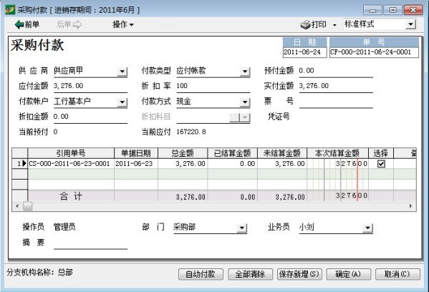Screen dimensions: 429x292
Task: Go to previous document with 前单 arrow
Action: tap(26, 24)
